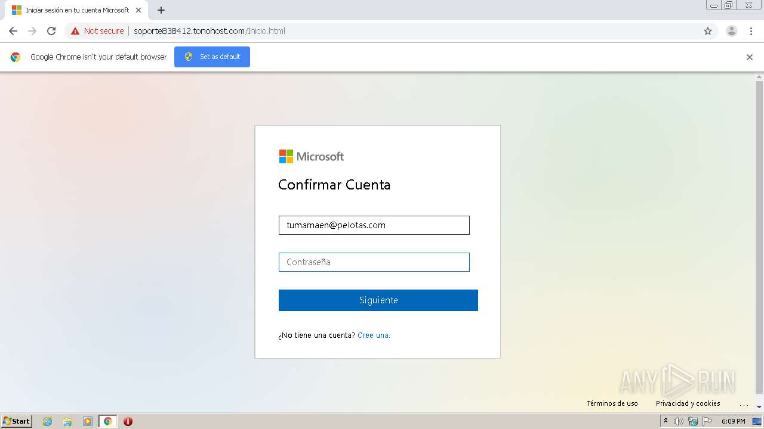The image size is (764, 429).
Task: Open the red Opera taskbar icon
Action: click(128, 421)
